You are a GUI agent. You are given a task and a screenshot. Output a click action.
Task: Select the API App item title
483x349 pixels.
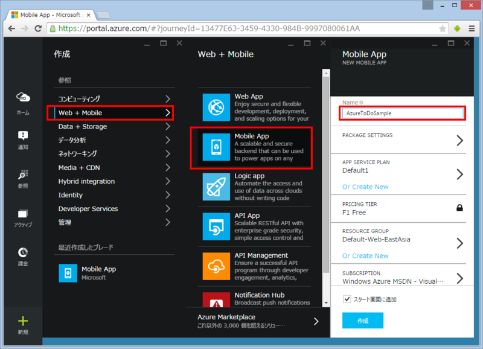[247, 216]
